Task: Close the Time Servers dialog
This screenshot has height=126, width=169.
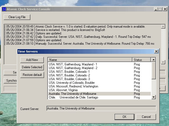Action: pyautogui.click(x=156, y=51)
